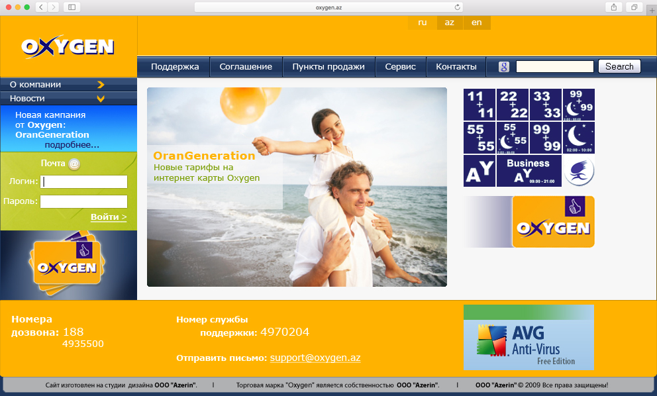This screenshot has height=396, width=657.
Task: Open a new tab with the plus button
Action: coord(652,11)
